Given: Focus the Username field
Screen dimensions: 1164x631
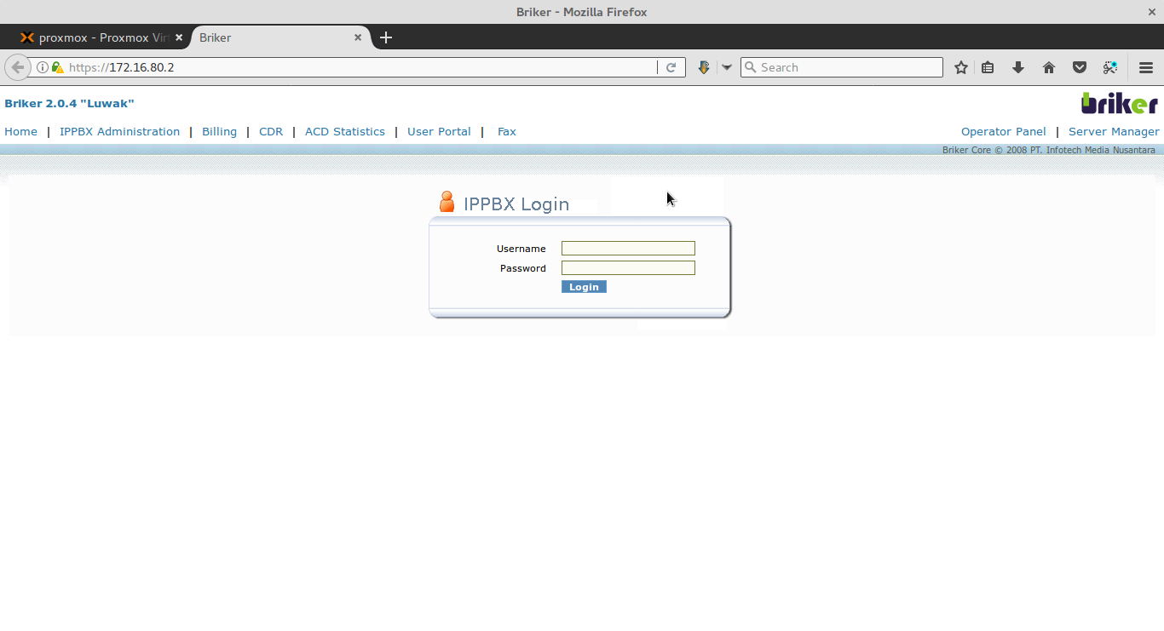Looking at the screenshot, I should (628, 249).
